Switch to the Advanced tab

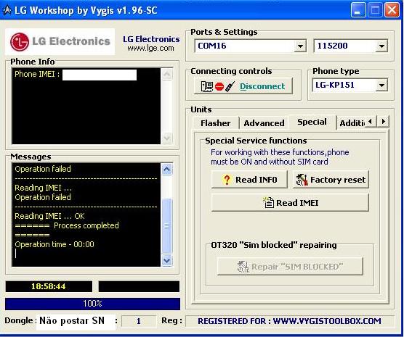click(x=264, y=123)
